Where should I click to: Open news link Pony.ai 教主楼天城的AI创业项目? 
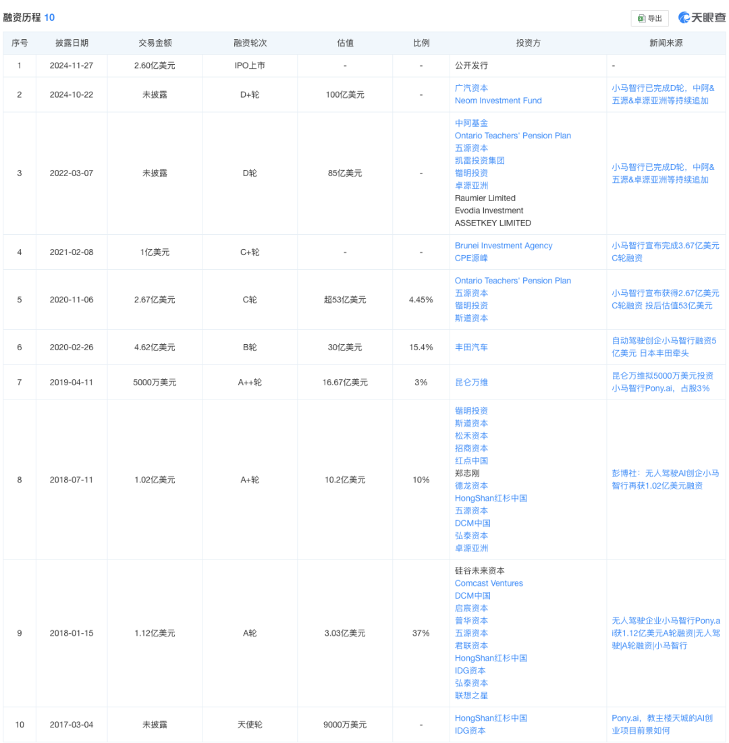tap(662, 725)
